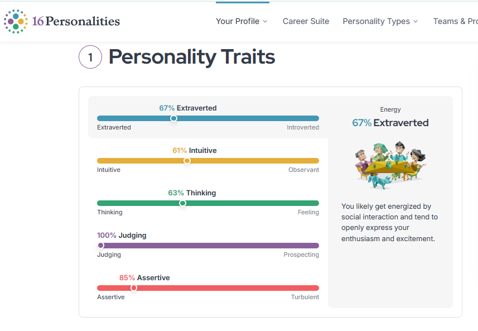Select the 100% Judging trait label

[122, 235]
